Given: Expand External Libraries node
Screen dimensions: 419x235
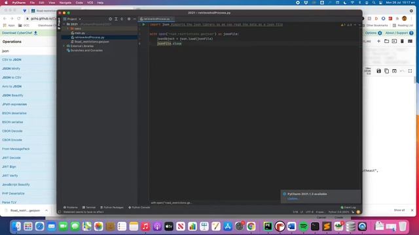Looking at the screenshot, I should pos(64,46).
